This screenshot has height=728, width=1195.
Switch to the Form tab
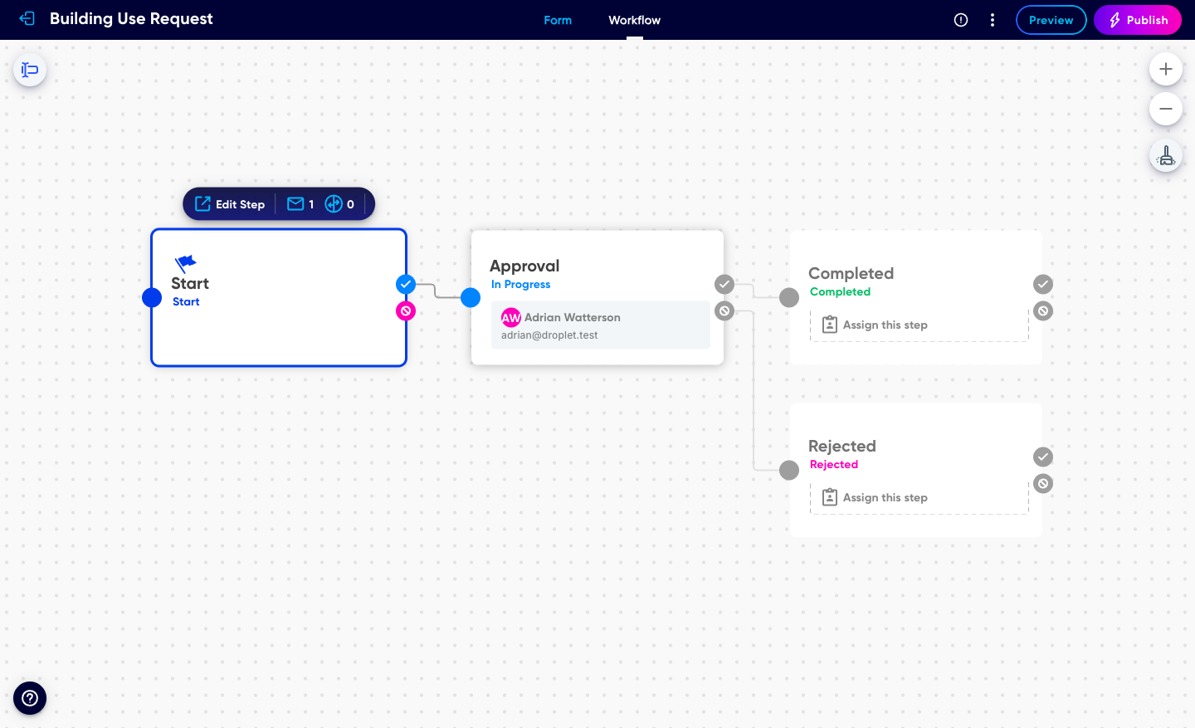tap(558, 20)
